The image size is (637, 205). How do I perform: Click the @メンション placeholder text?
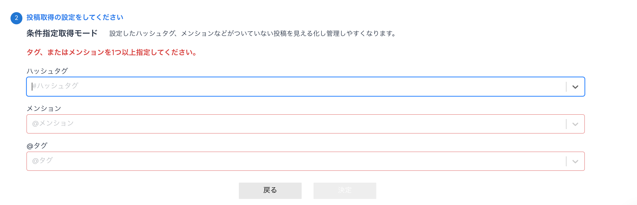tap(53, 123)
